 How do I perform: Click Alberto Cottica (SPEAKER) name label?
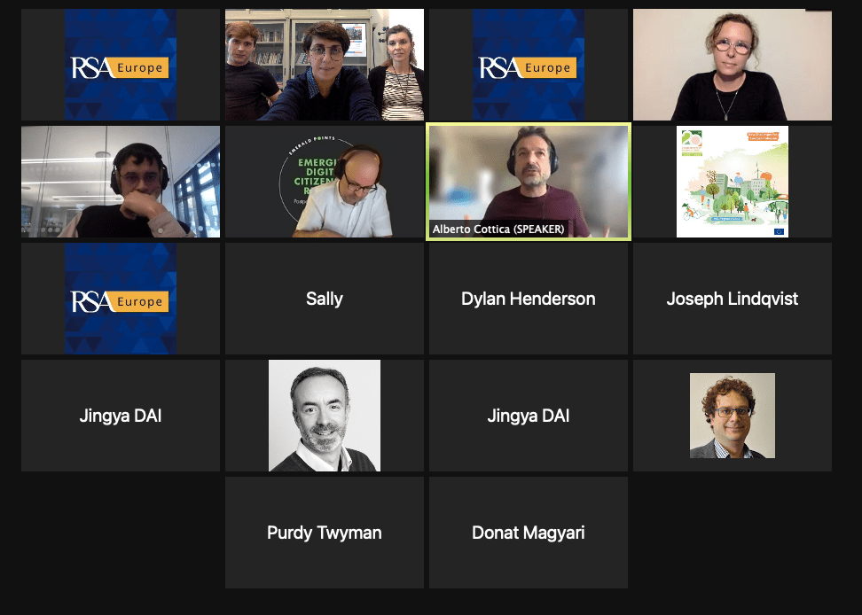(498, 229)
